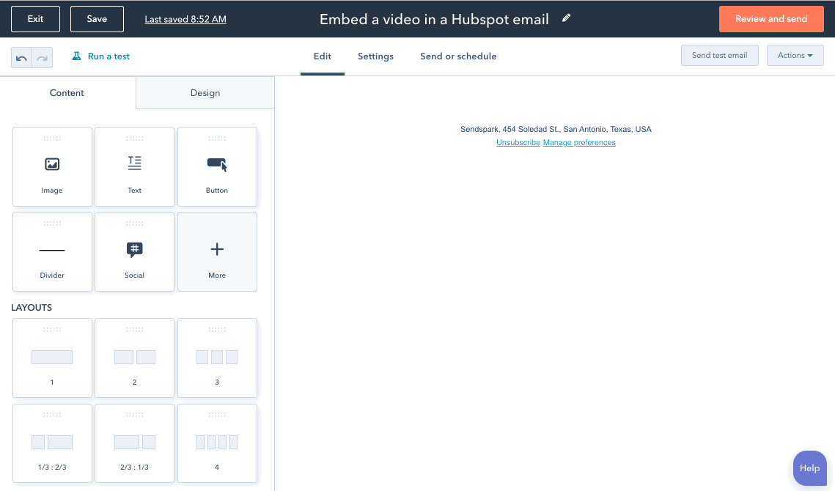Choose the 3 column layout

217,358
